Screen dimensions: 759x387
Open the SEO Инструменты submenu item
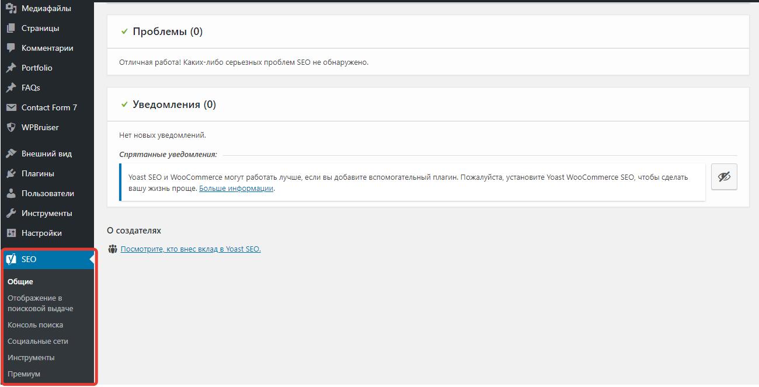point(31,358)
